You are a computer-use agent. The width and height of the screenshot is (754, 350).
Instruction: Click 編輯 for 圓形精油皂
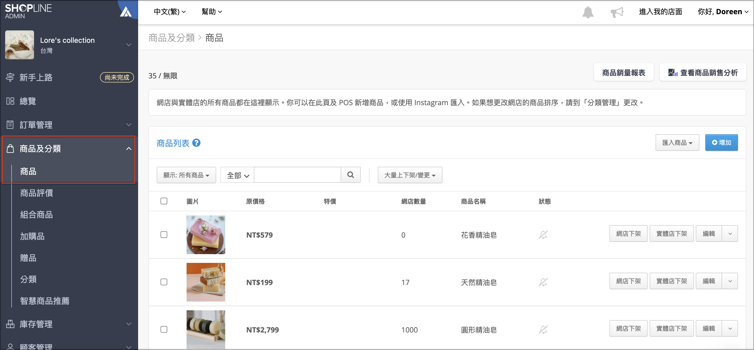point(709,328)
